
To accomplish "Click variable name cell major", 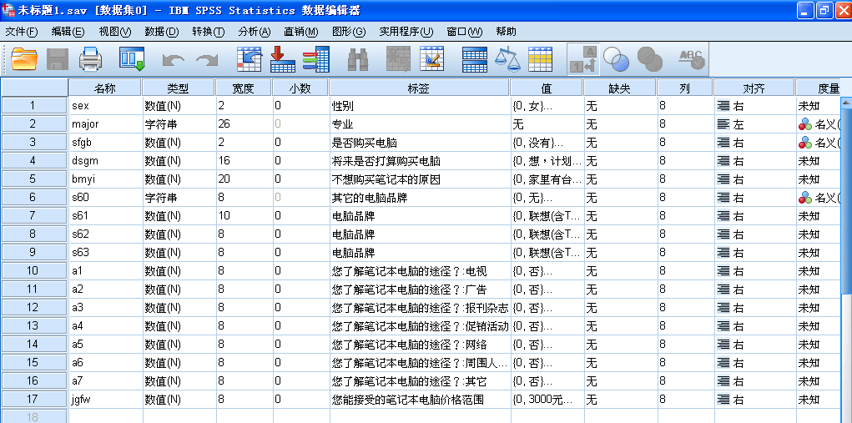I will [x=105, y=124].
